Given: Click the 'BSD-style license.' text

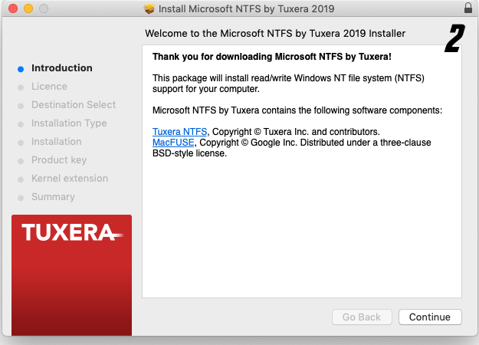Looking at the screenshot, I should pyautogui.click(x=190, y=153).
